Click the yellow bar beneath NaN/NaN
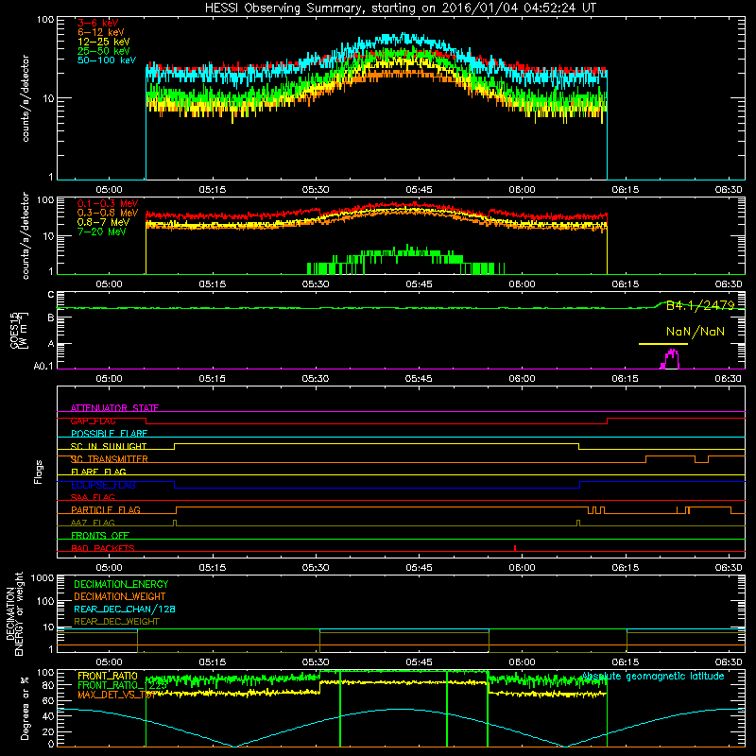 tap(663, 344)
